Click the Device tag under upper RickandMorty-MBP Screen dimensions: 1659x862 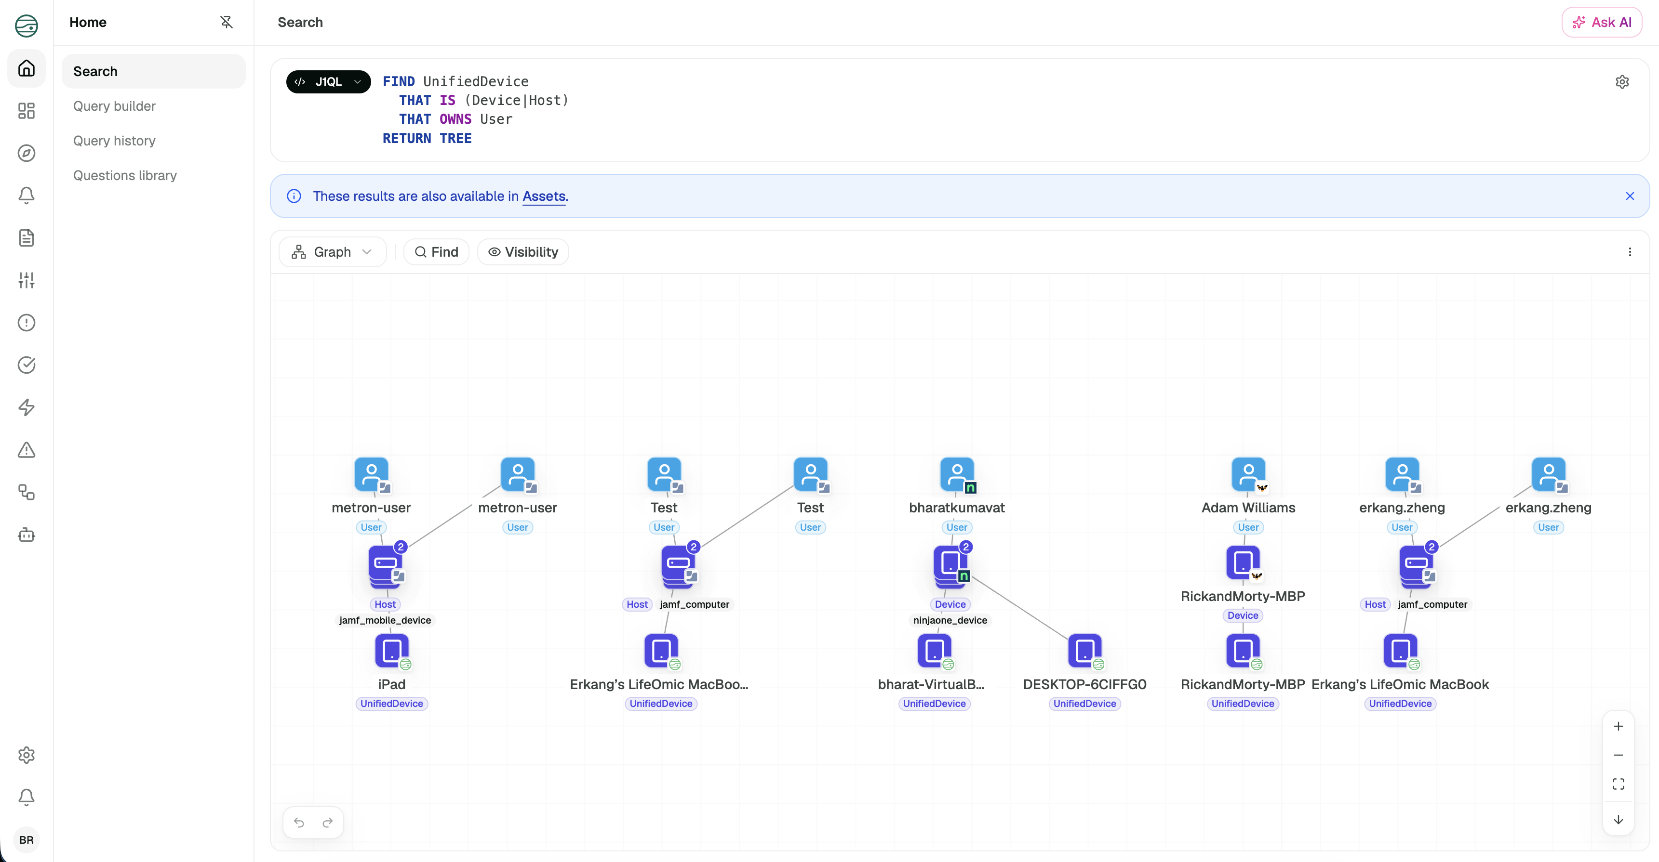click(x=1242, y=615)
